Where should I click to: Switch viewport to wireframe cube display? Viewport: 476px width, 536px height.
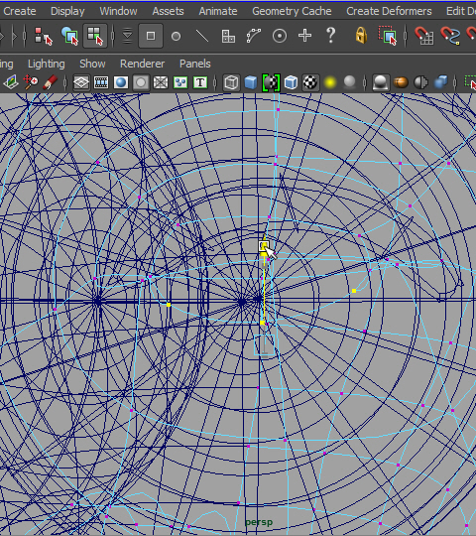pyautogui.click(x=231, y=82)
